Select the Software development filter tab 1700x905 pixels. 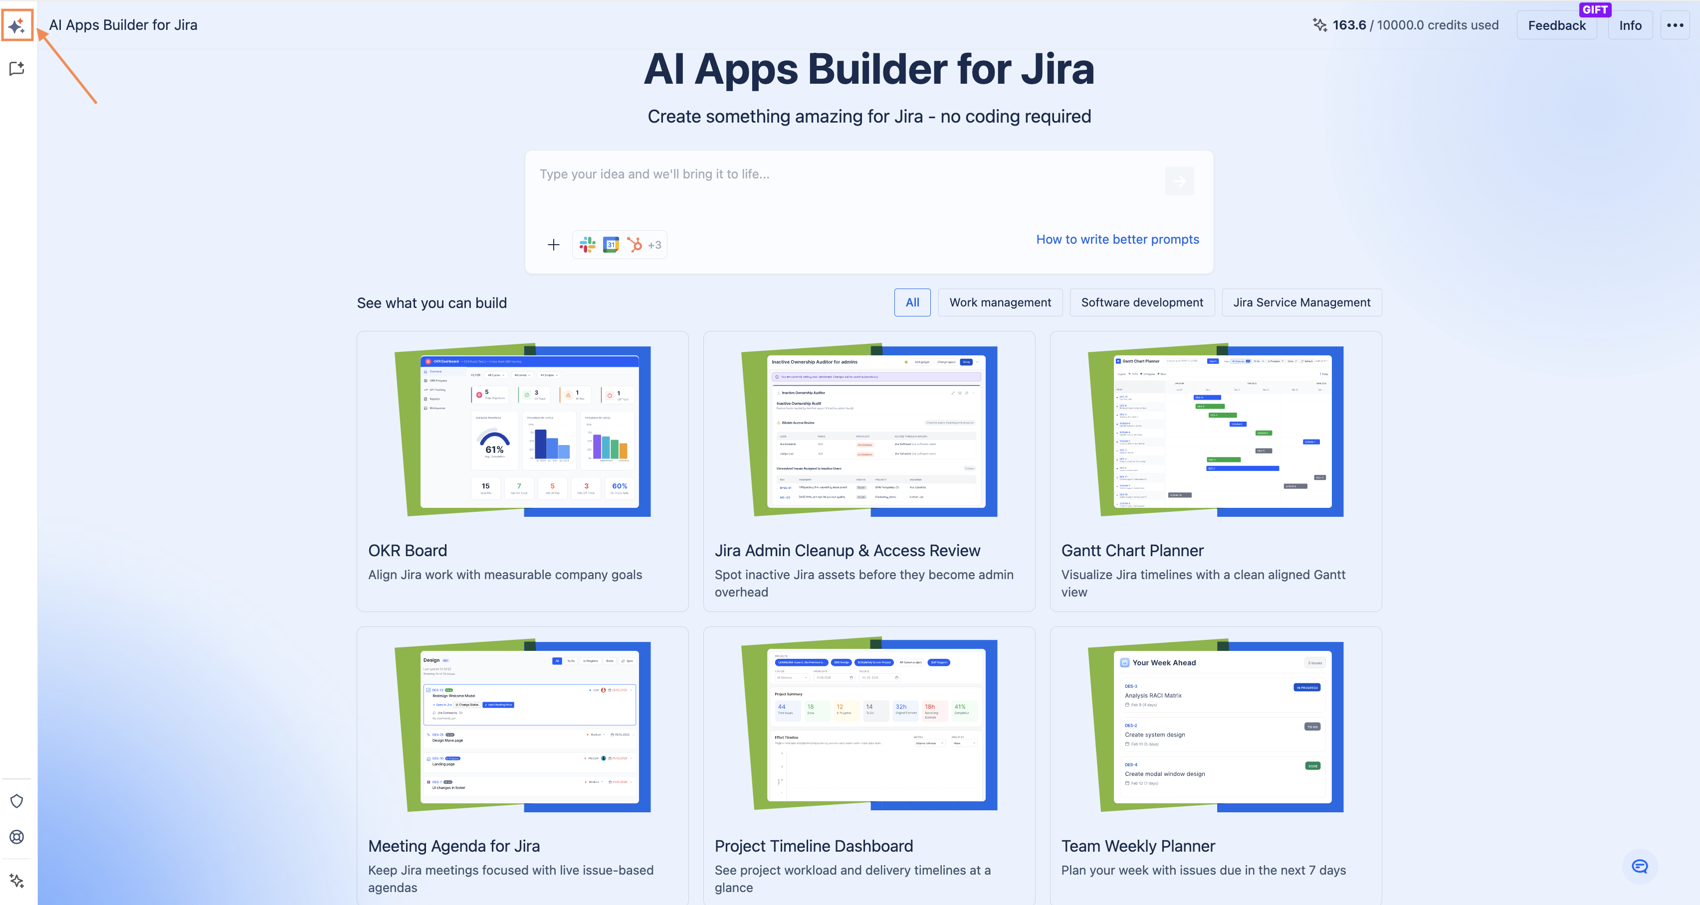[1142, 302]
